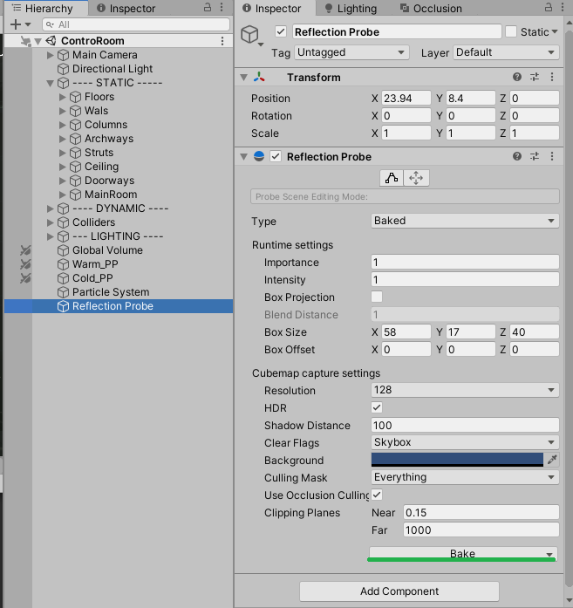
Task: Select Main Camera in the hierarchy
Action: 105,55
